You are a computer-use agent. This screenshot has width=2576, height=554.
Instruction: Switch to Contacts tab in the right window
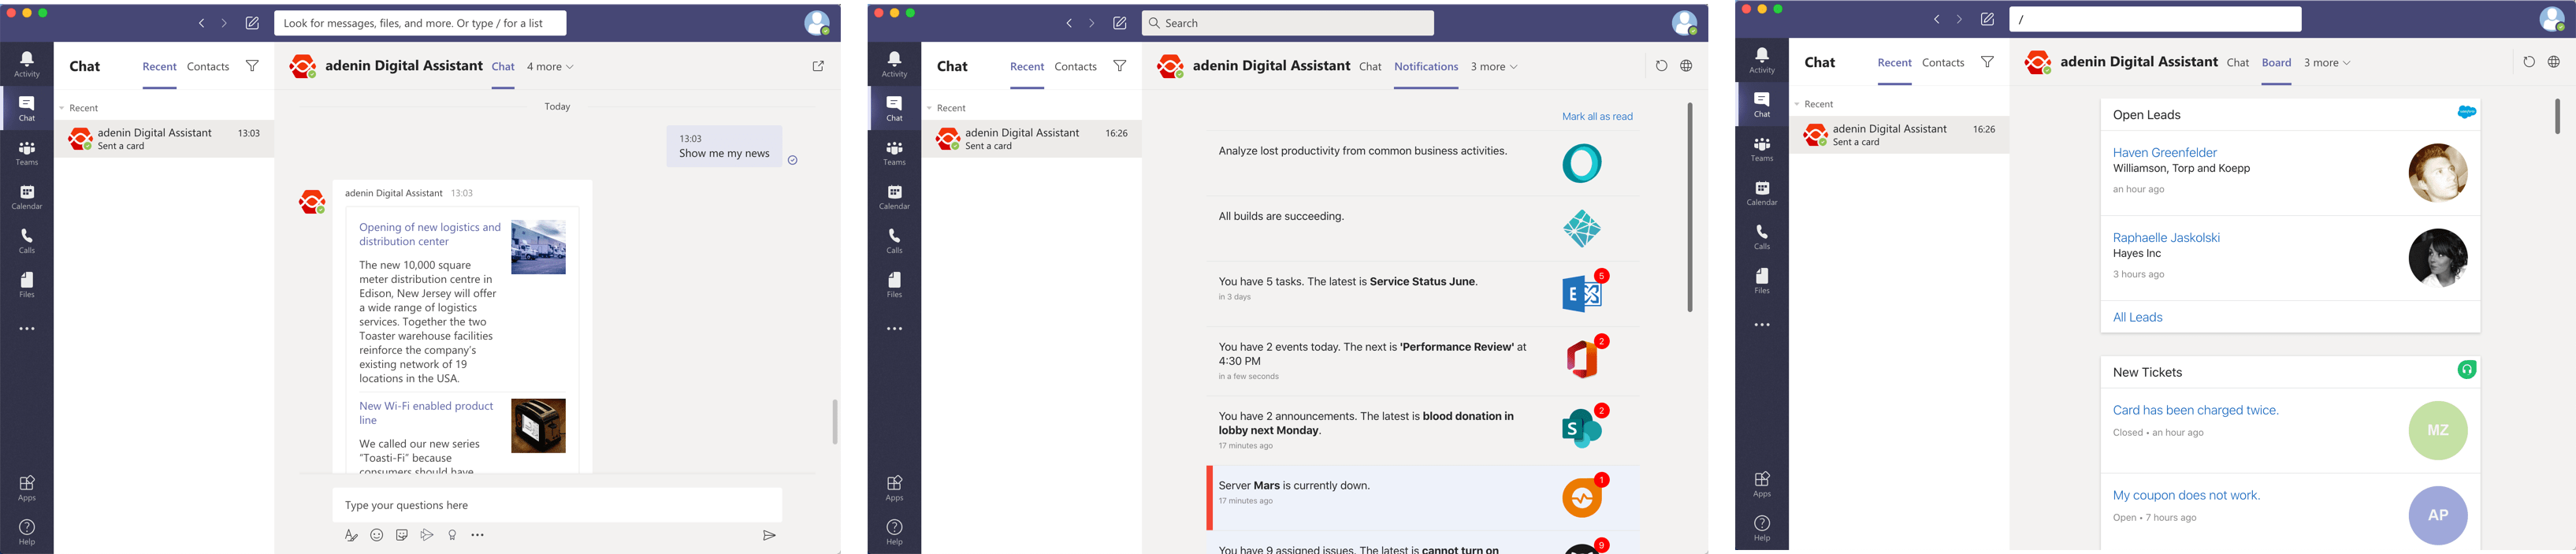[1943, 63]
